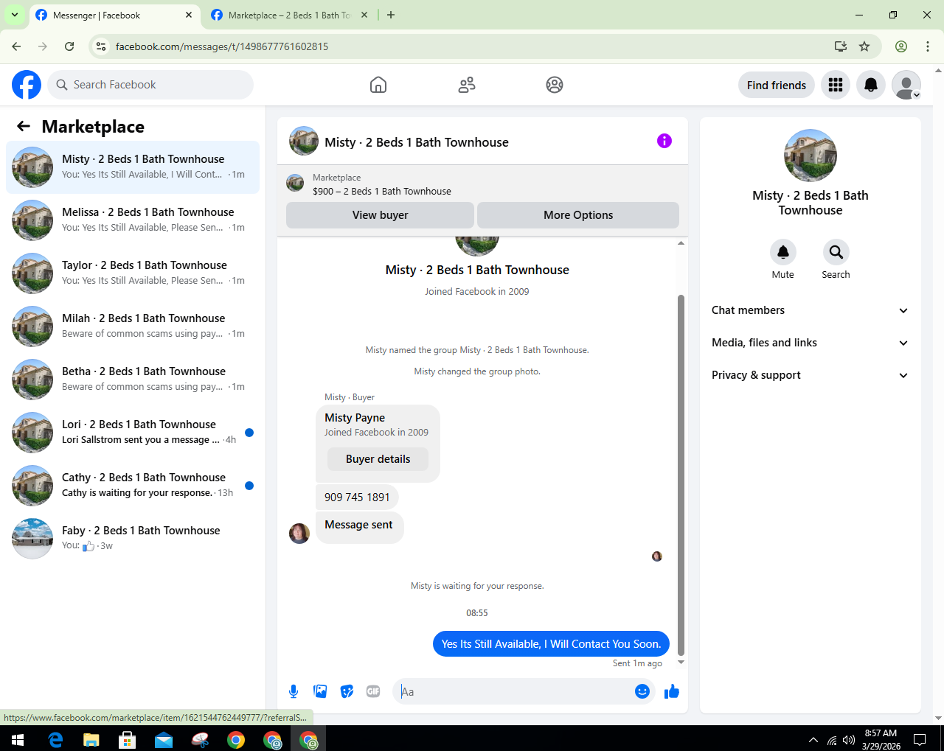Open the Betha townhouse conversation
Image resolution: width=944 pixels, height=751 pixels.
[133, 379]
